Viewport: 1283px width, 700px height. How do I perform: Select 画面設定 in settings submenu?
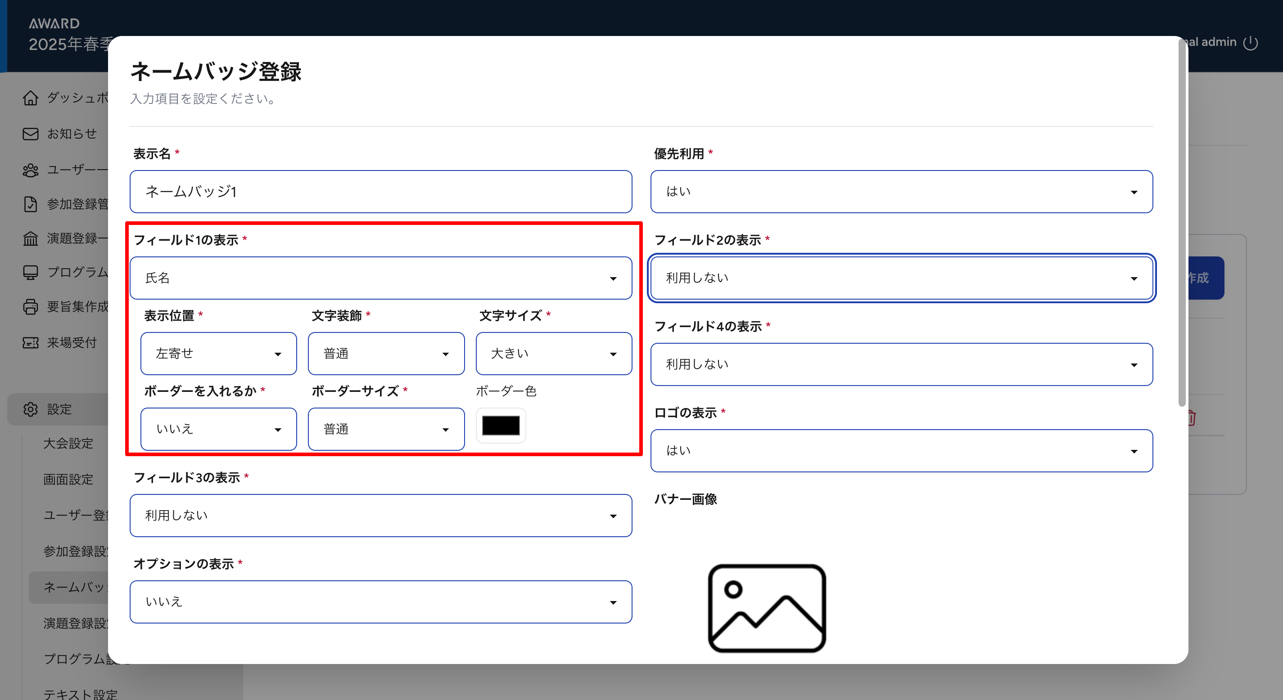(68, 480)
